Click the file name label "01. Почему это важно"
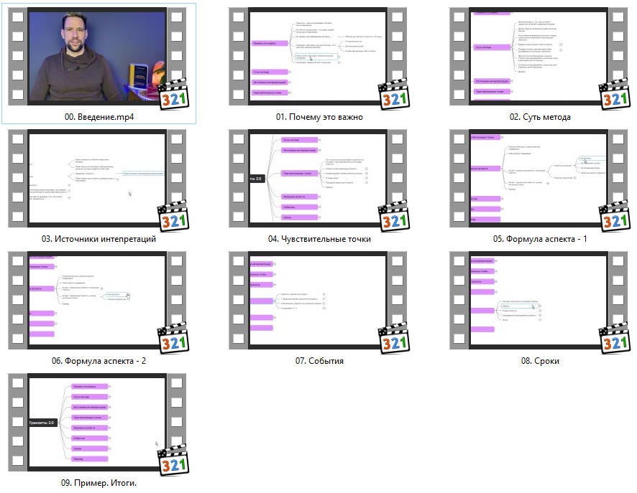Viewport: 637px width, 493px height. pos(319,117)
